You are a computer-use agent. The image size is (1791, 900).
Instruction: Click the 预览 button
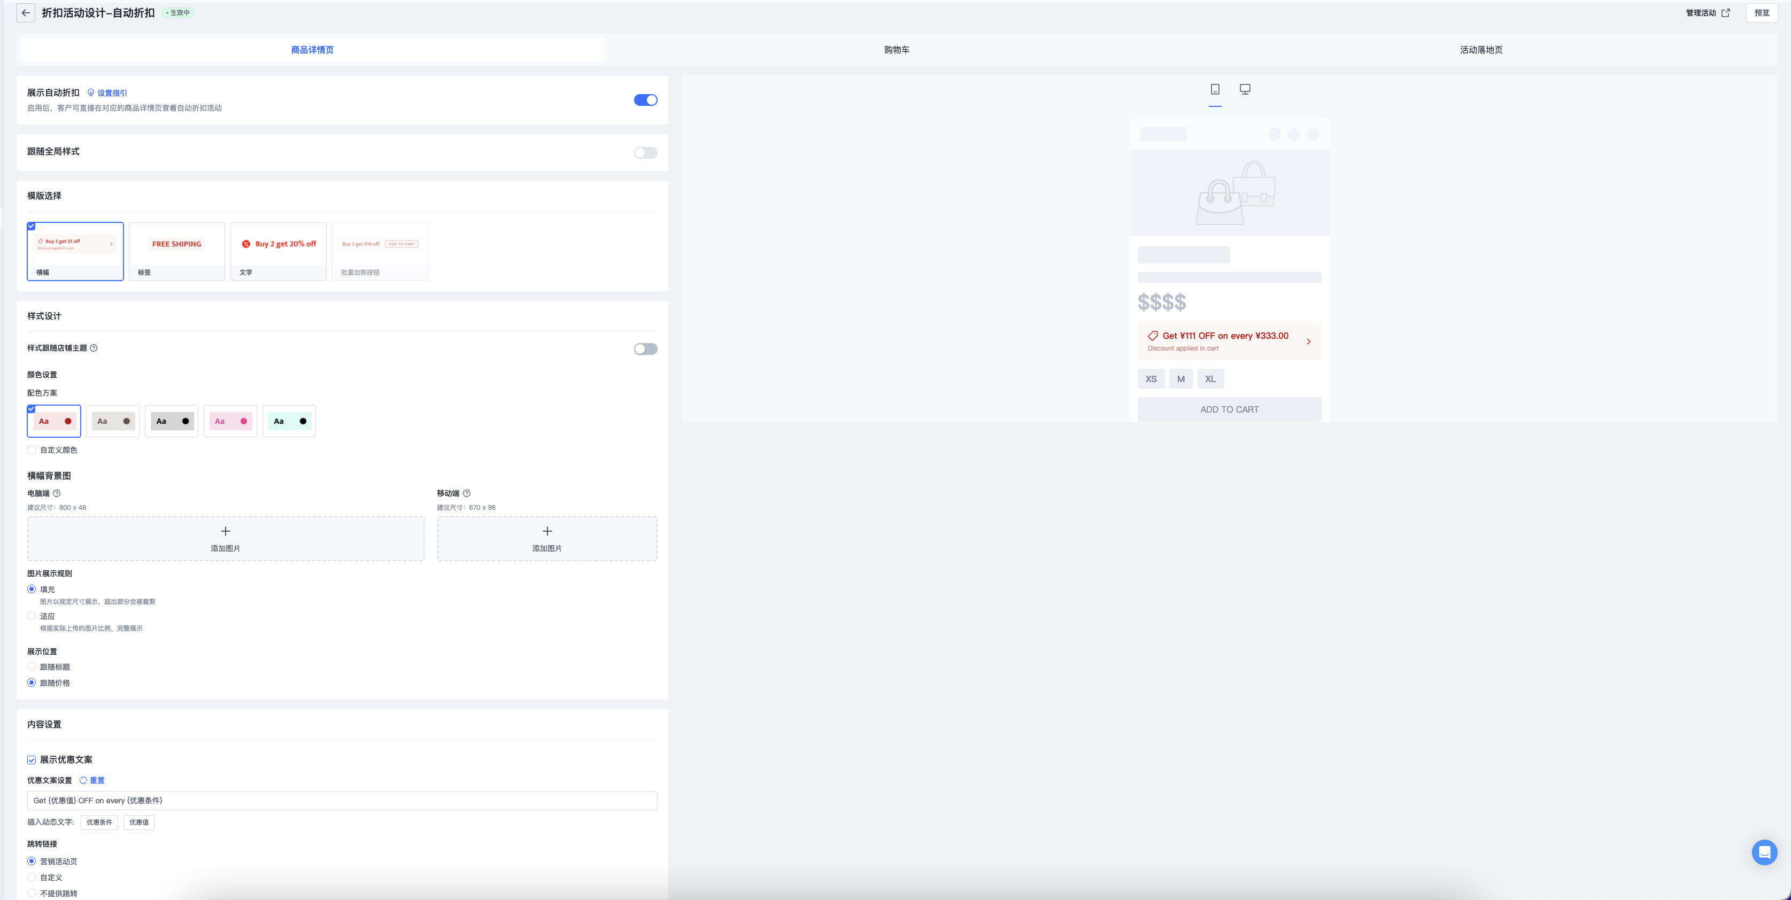coord(1761,12)
